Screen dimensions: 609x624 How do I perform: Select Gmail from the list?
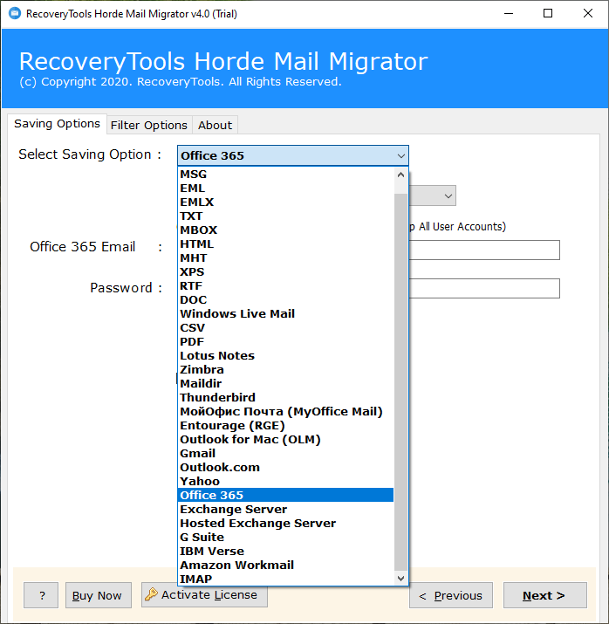click(285, 453)
